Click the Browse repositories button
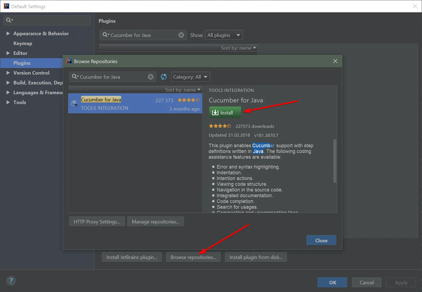This screenshot has width=422, height=292. click(193, 257)
